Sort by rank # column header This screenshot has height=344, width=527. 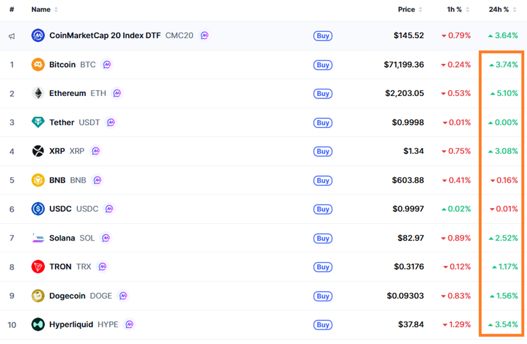tap(12, 10)
